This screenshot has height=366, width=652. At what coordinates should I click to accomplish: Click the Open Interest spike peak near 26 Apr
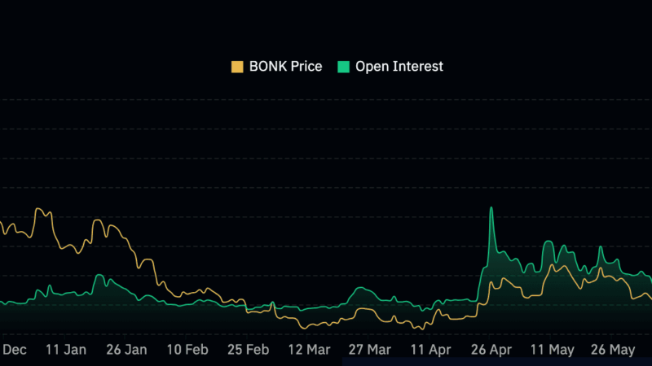(491, 207)
